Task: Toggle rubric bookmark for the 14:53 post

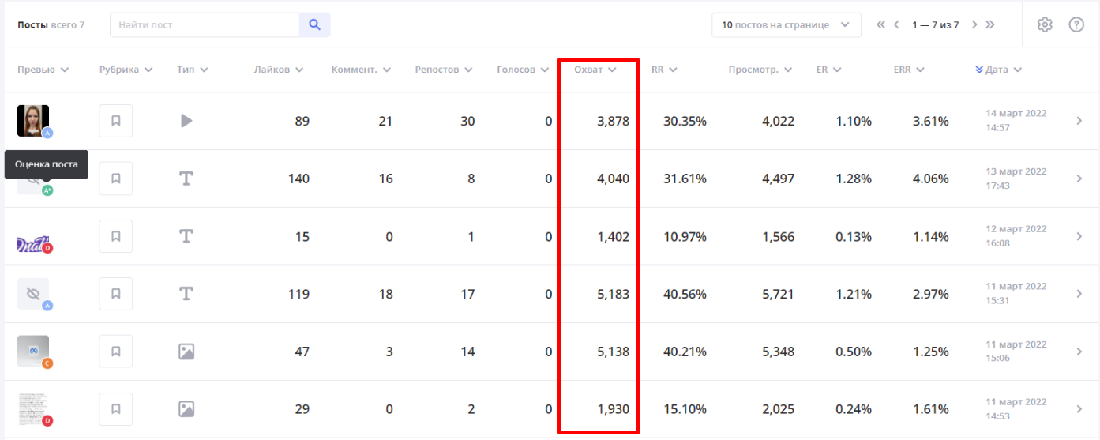Action: [x=115, y=409]
